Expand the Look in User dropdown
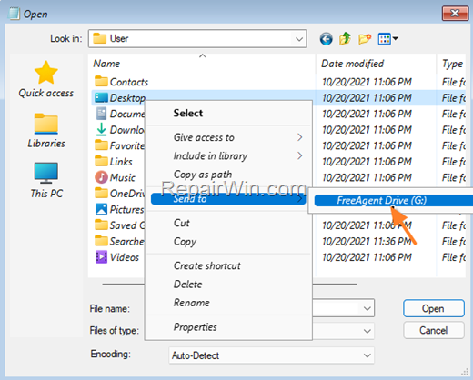 197,39
